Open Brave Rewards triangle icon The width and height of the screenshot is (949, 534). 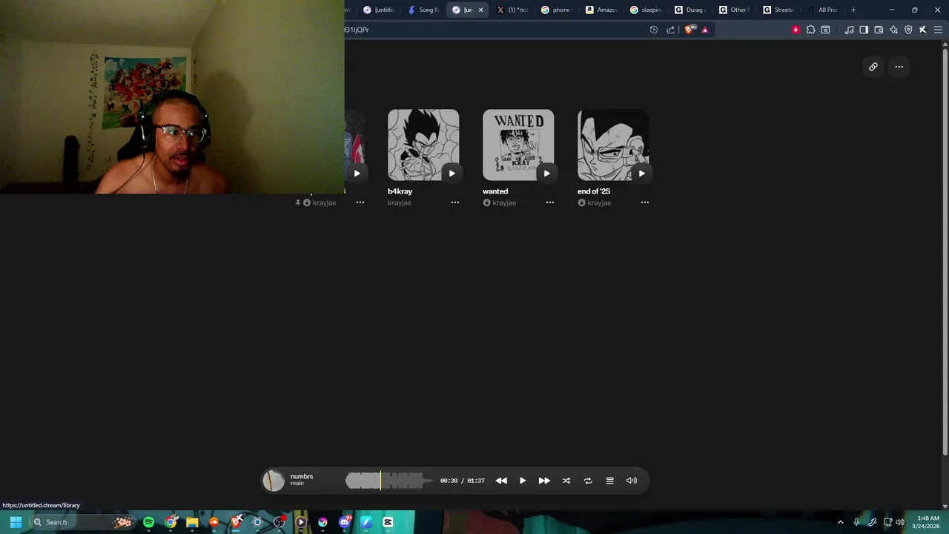705,30
